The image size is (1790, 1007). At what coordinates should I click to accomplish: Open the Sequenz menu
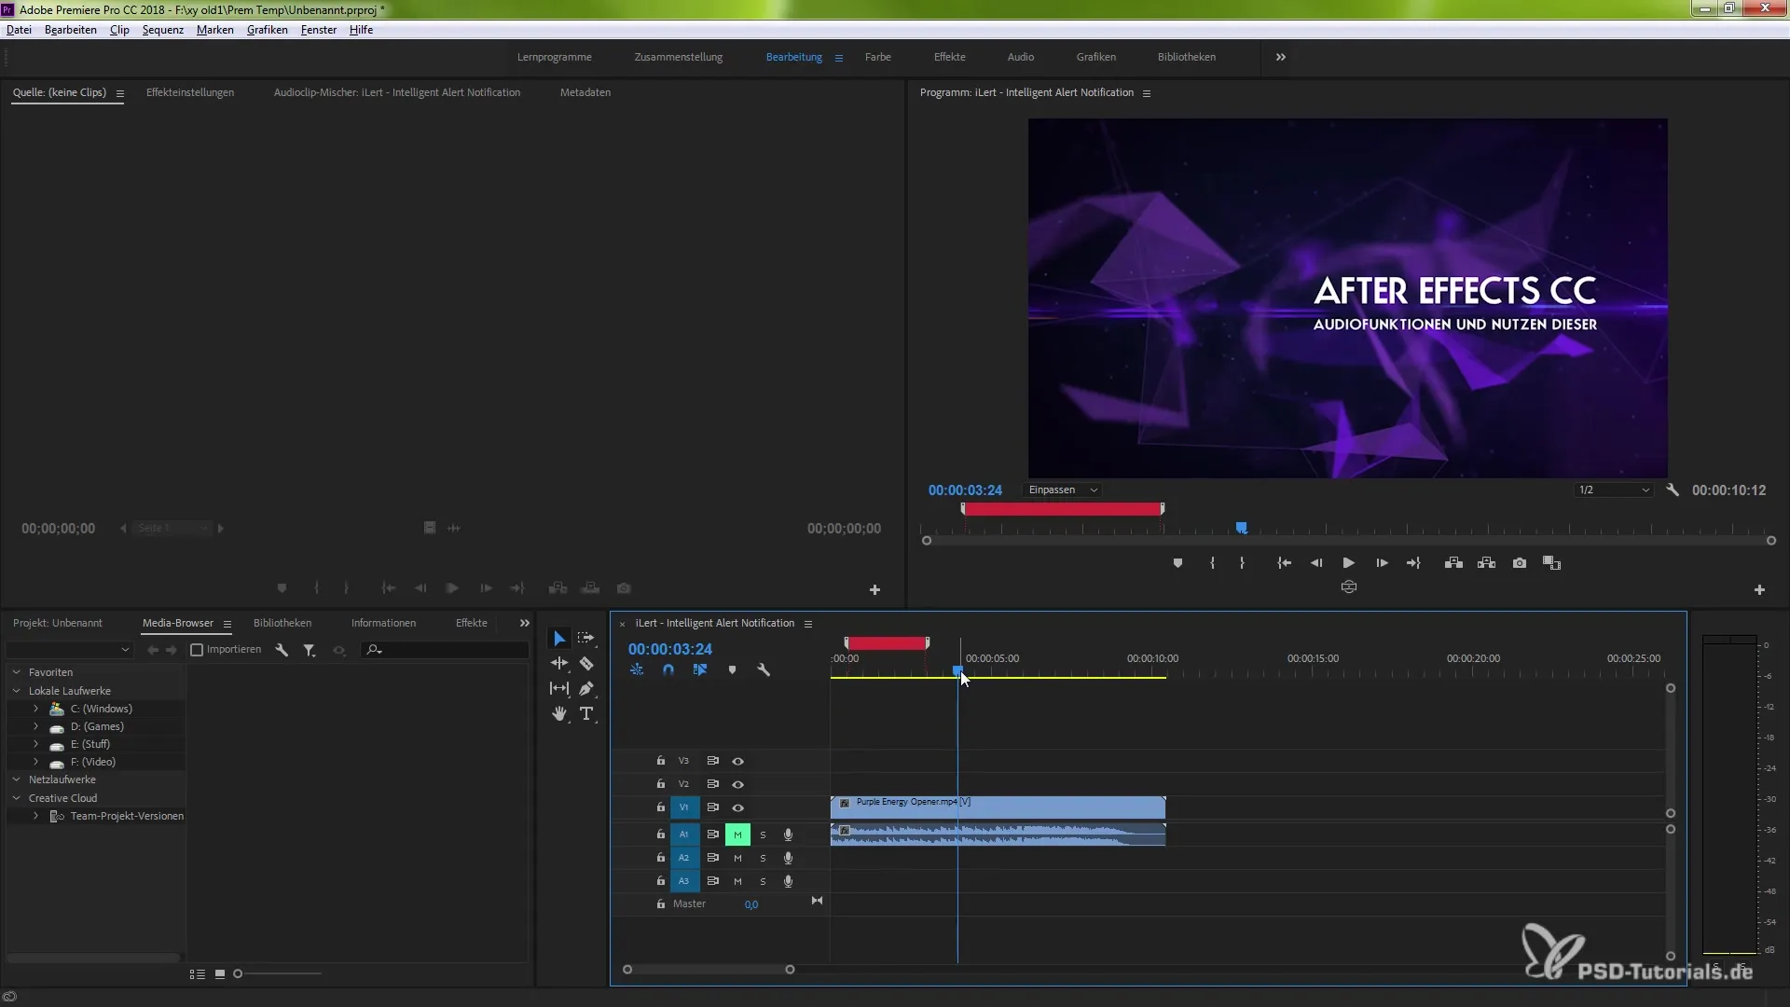162,30
